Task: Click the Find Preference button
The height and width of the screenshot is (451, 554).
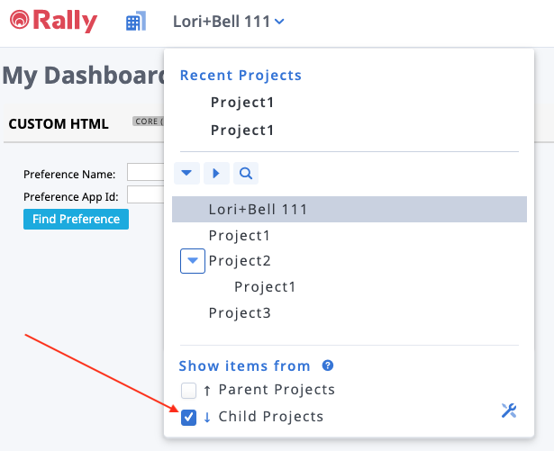Action: [76, 219]
